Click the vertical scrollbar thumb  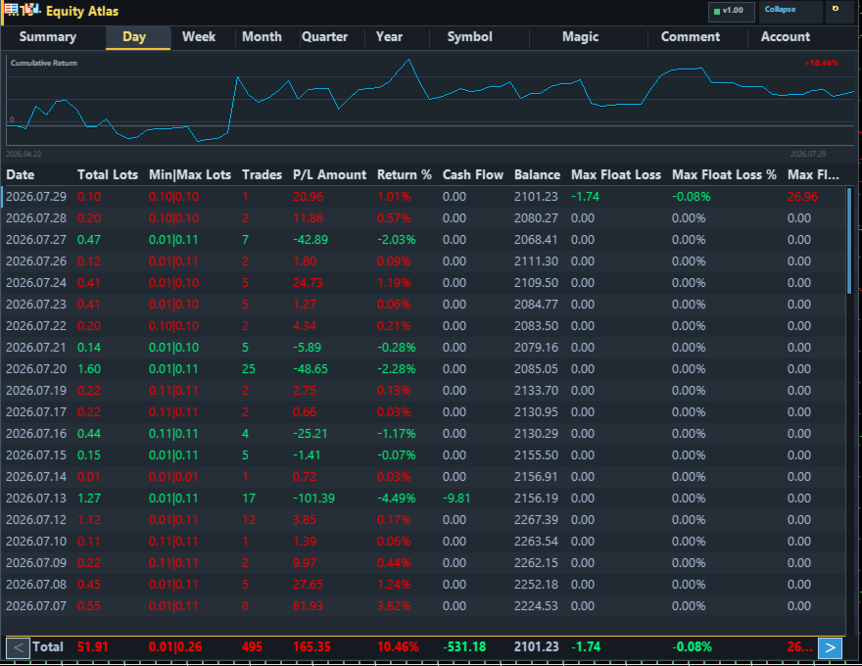click(849, 241)
